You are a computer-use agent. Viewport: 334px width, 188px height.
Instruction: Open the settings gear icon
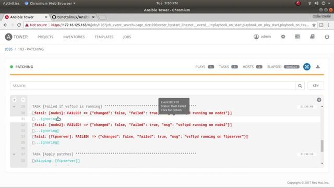(283, 37)
